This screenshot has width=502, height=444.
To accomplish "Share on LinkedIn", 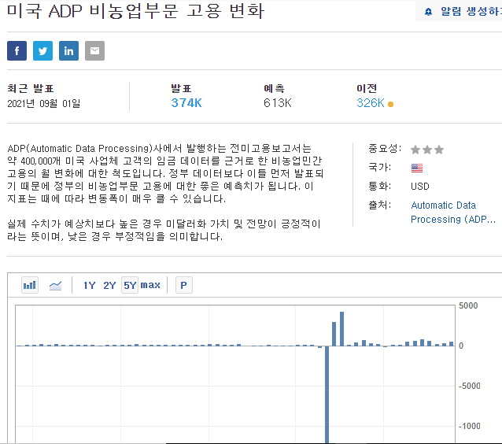I will [68, 50].
